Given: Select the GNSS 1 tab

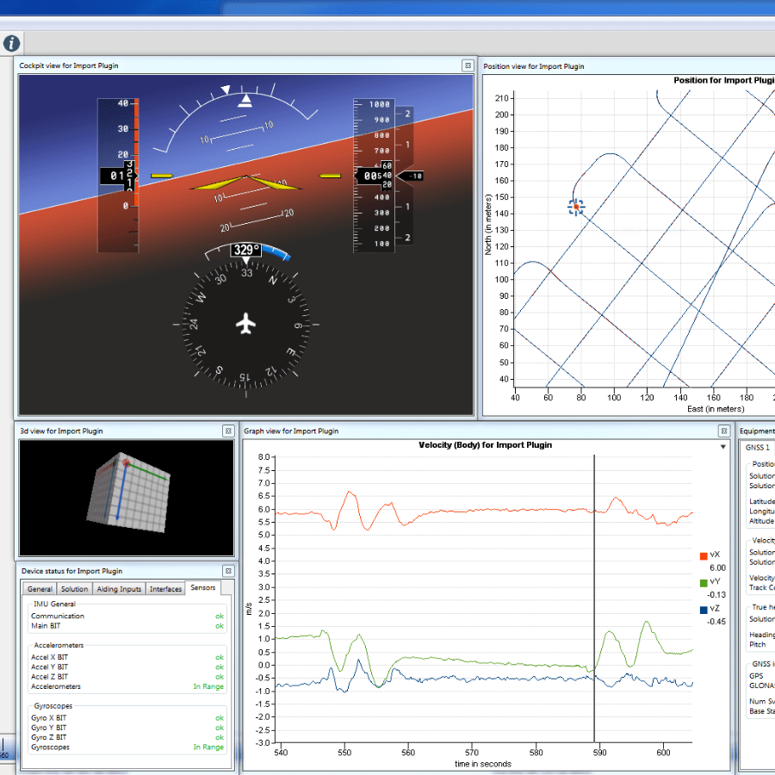Looking at the screenshot, I should (758, 447).
